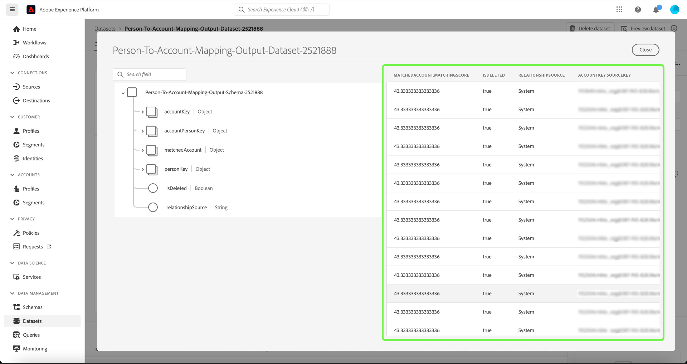Open the user profile avatar
687x364 pixels.
pos(674,10)
